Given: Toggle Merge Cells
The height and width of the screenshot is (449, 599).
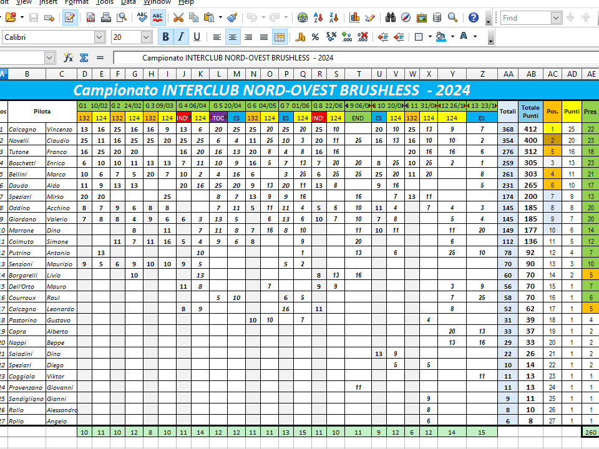Looking at the screenshot, I should pyautogui.click(x=280, y=37).
